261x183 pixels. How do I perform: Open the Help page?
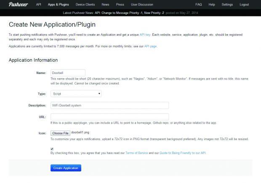212,4
